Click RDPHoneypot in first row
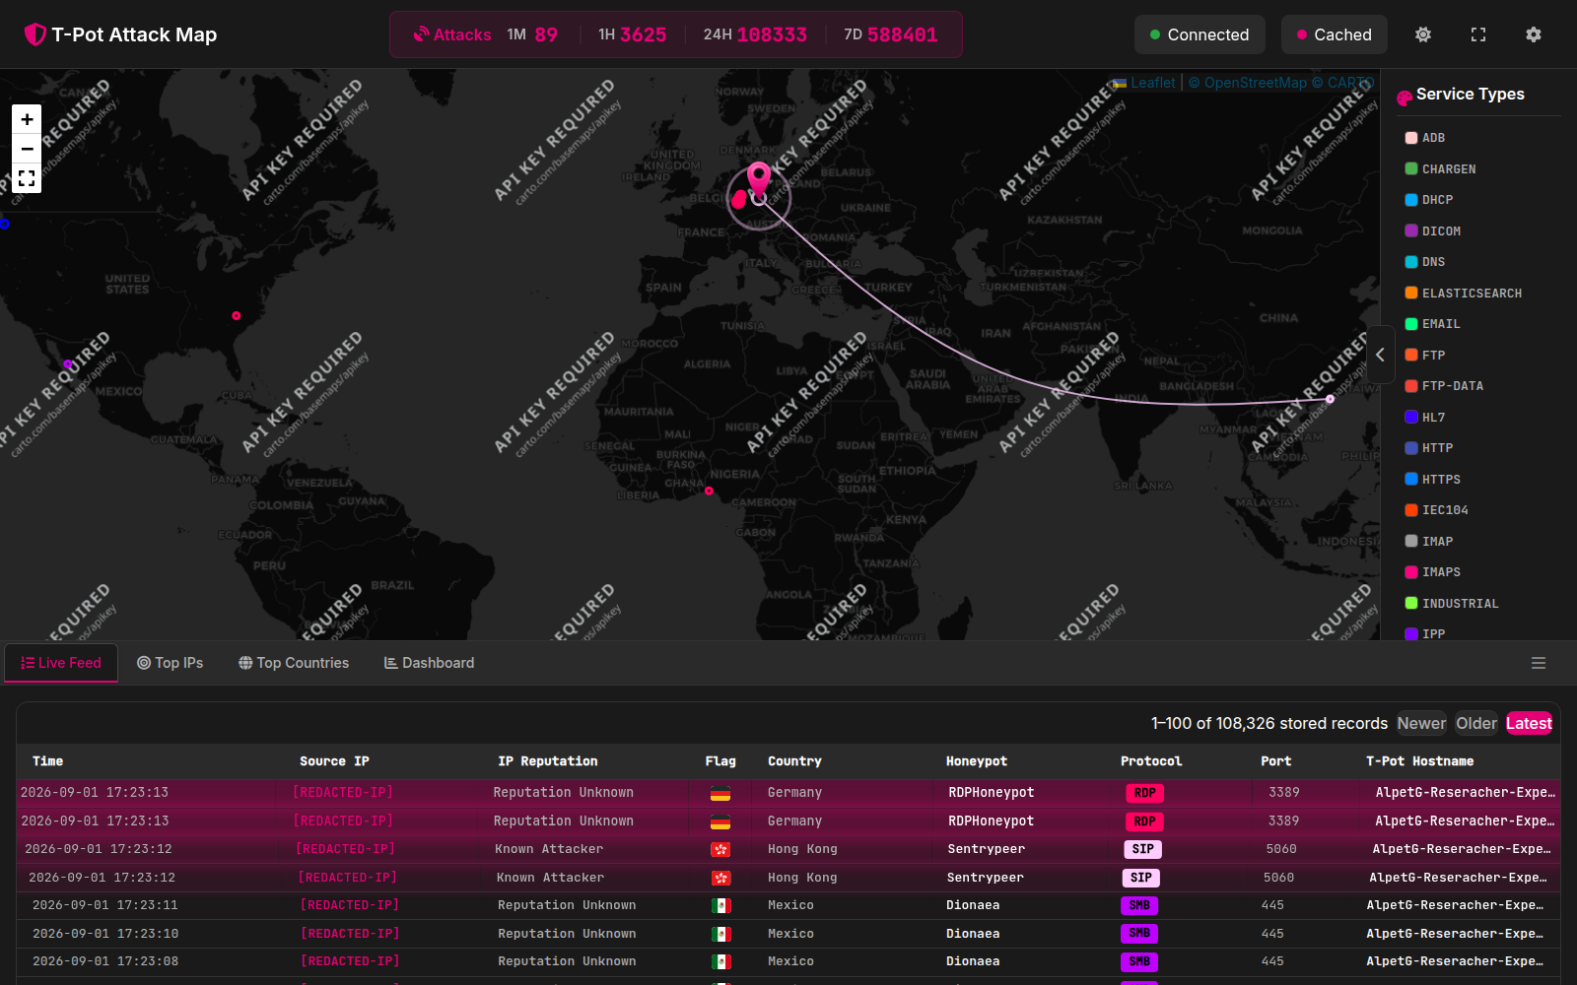The image size is (1577, 985). click(991, 793)
